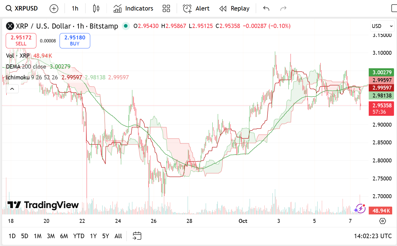Open the go-to-date calendar
Image resolution: width=397 pixels, height=246 pixels.
click(137, 236)
